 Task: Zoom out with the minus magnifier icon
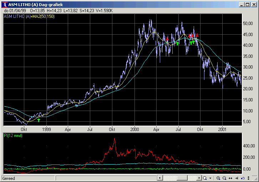(224, 178)
